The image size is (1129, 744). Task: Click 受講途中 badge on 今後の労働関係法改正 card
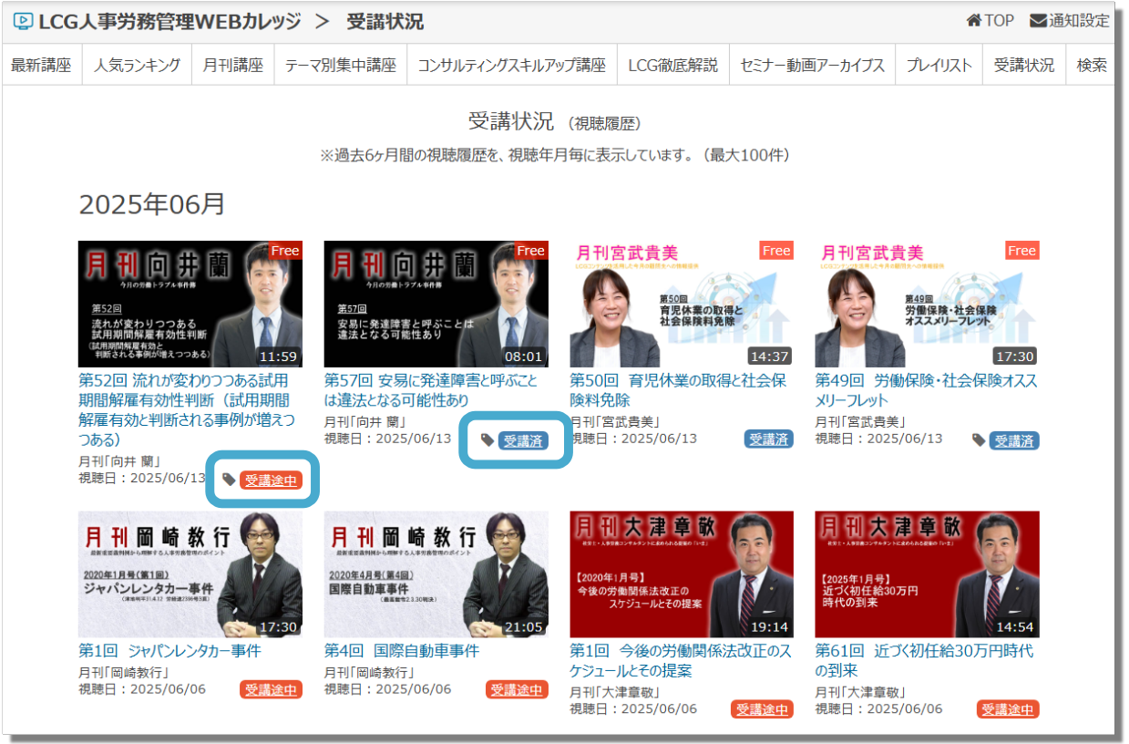click(762, 709)
